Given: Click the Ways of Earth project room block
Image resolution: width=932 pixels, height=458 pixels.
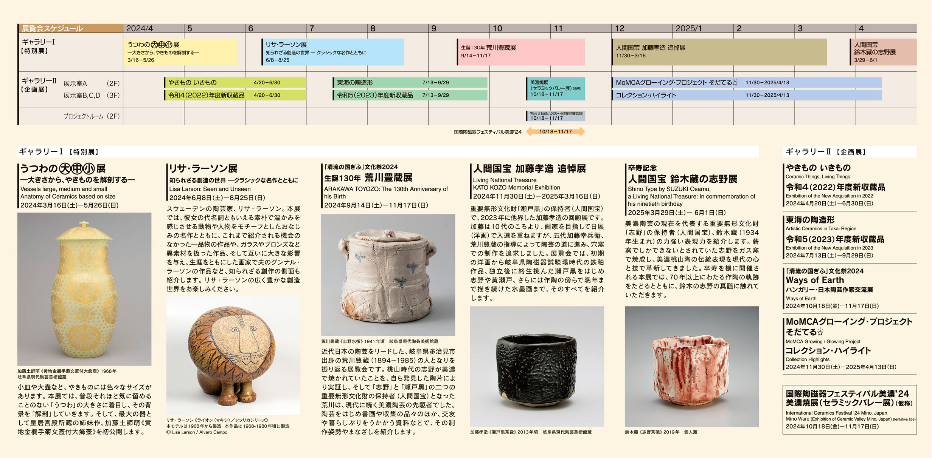Looking at the screenshot, I should 555,116.
